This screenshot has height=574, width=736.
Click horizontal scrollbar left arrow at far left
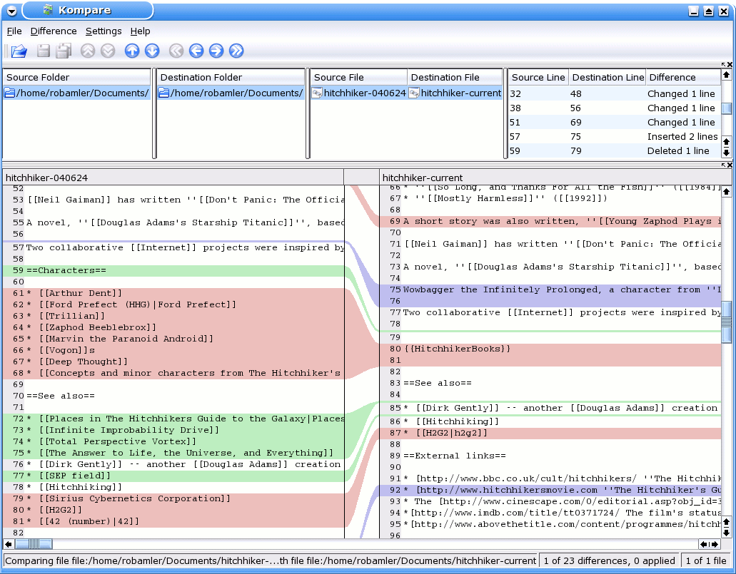click(9, 544)
